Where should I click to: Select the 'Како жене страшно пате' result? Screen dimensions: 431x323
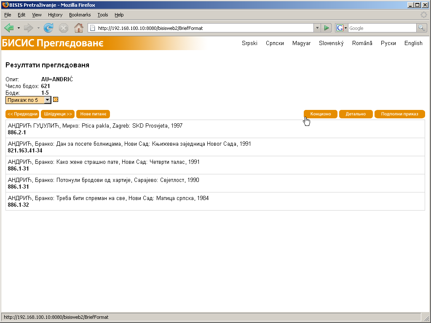click(215, 165)
